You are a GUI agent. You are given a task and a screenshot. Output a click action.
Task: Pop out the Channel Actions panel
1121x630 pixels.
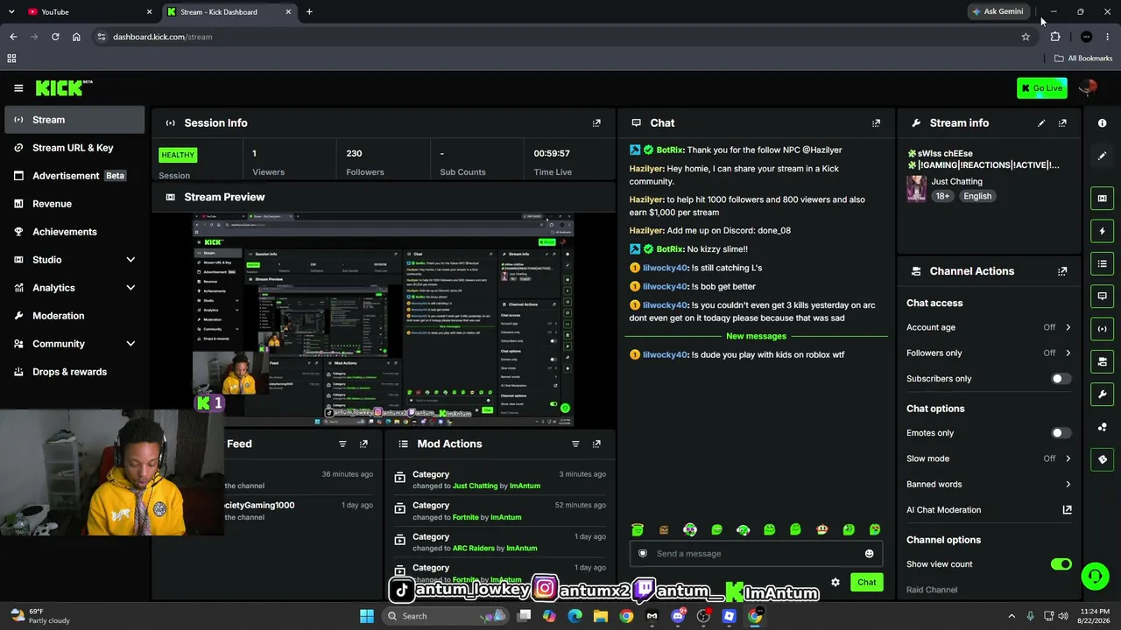[x=1062, y=271]
